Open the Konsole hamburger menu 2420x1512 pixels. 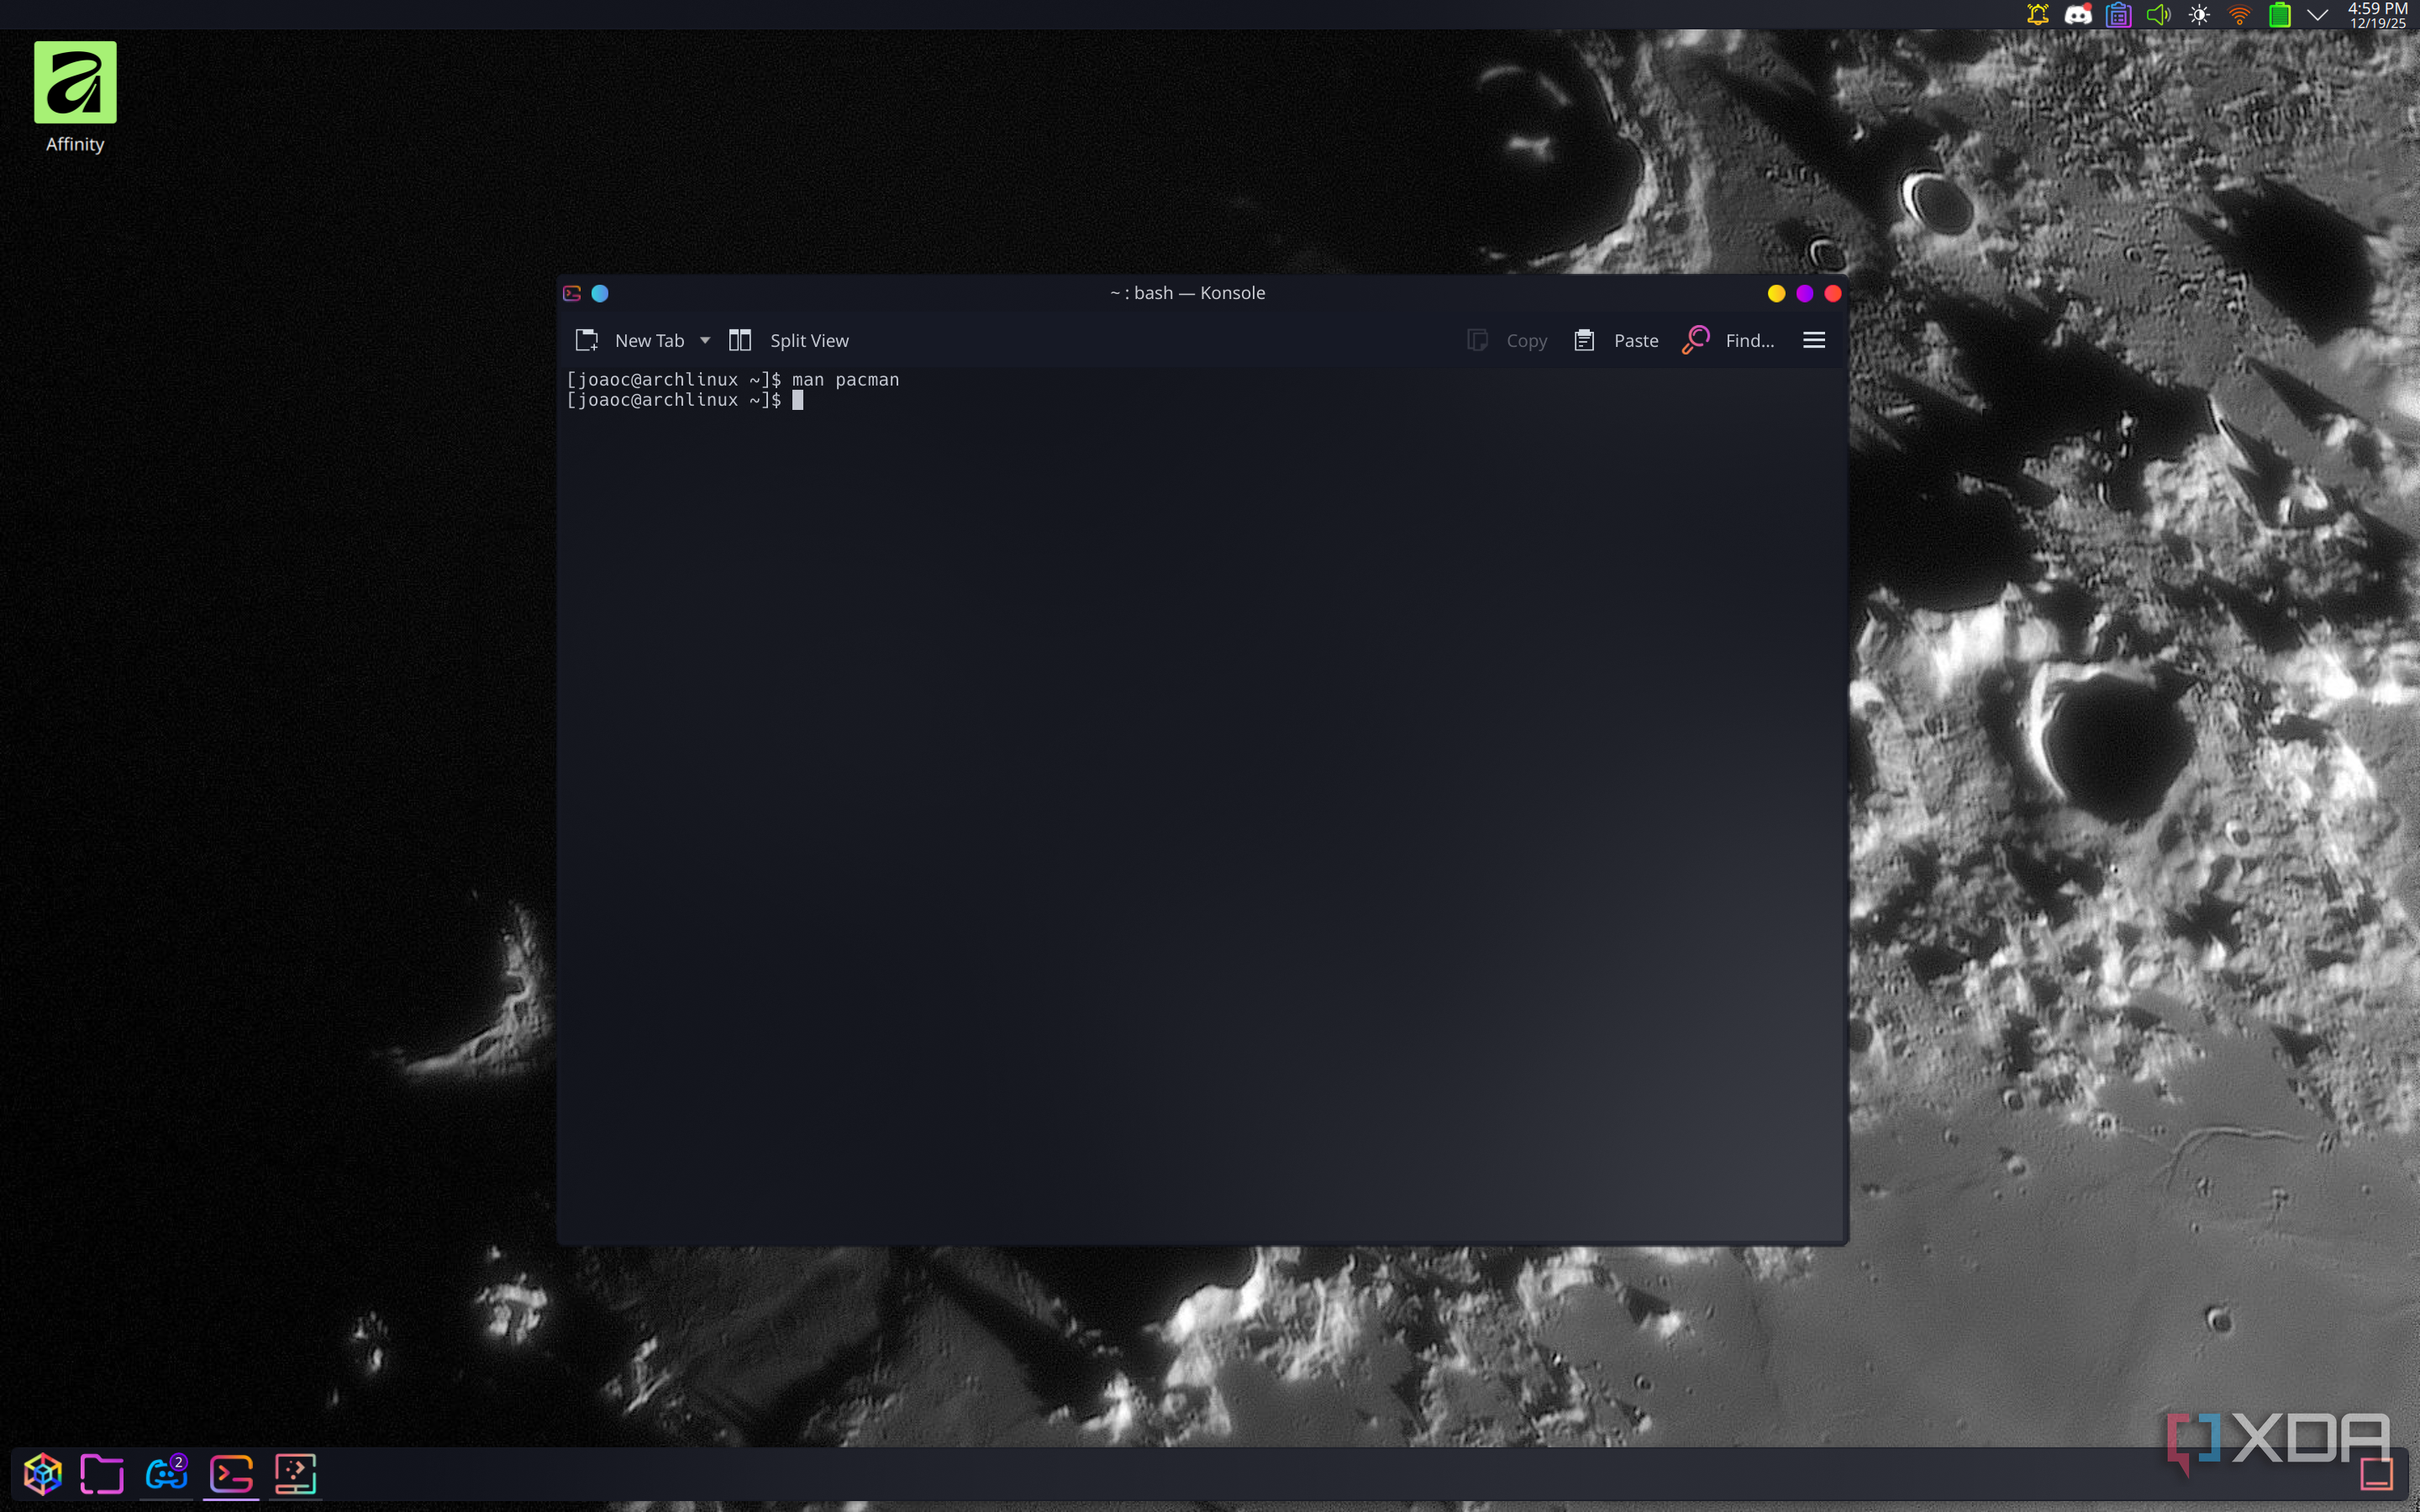pyautogui.click(x=1814, y=340)
